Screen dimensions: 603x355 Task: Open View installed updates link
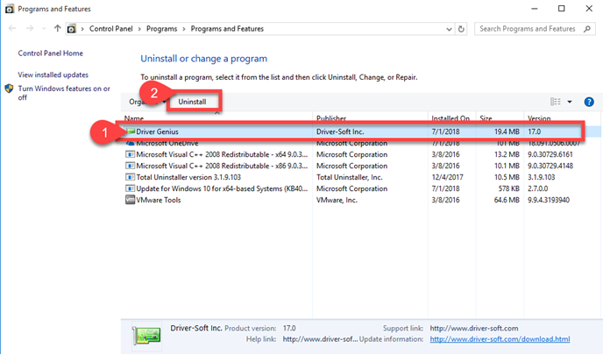(53, 75)
